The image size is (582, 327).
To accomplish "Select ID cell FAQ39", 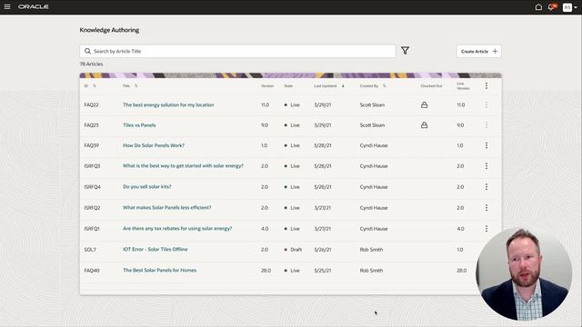I will point(91,145).
